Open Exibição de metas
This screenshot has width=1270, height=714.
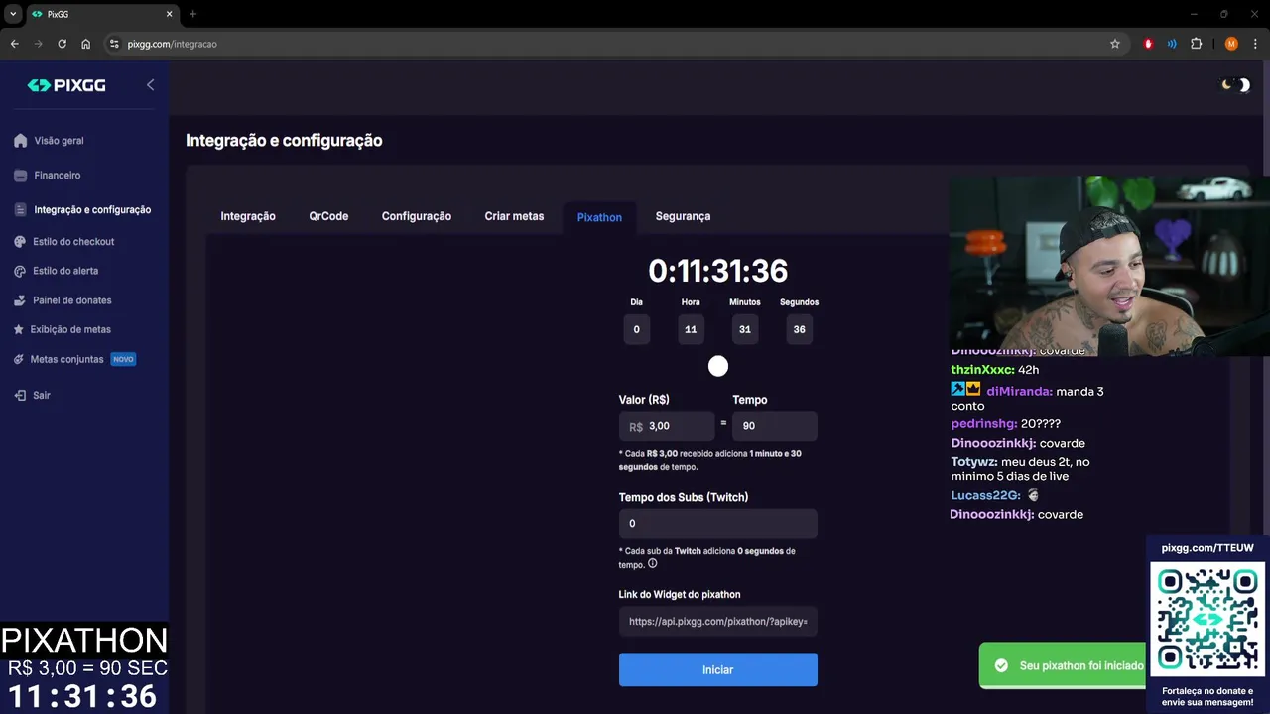70,329
